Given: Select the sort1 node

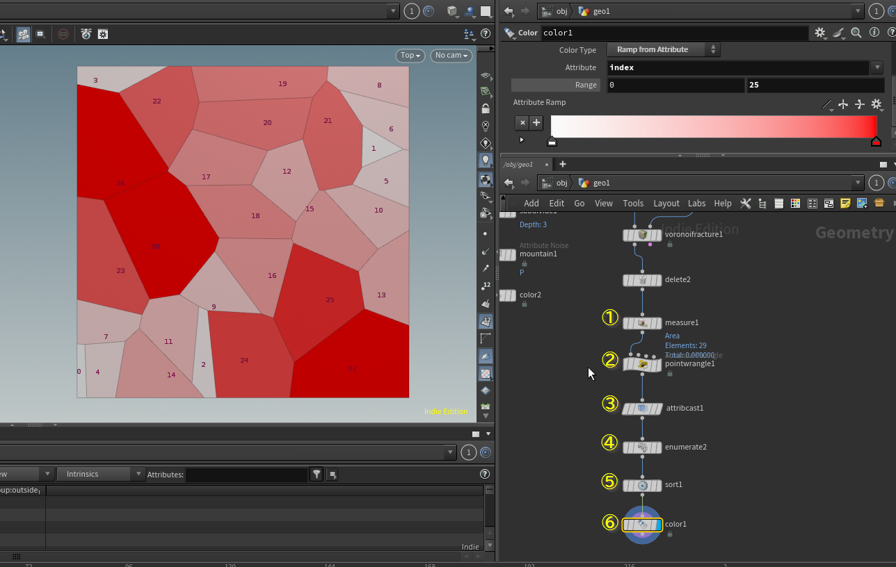Looking at the screenshot, I should [641, 485].
